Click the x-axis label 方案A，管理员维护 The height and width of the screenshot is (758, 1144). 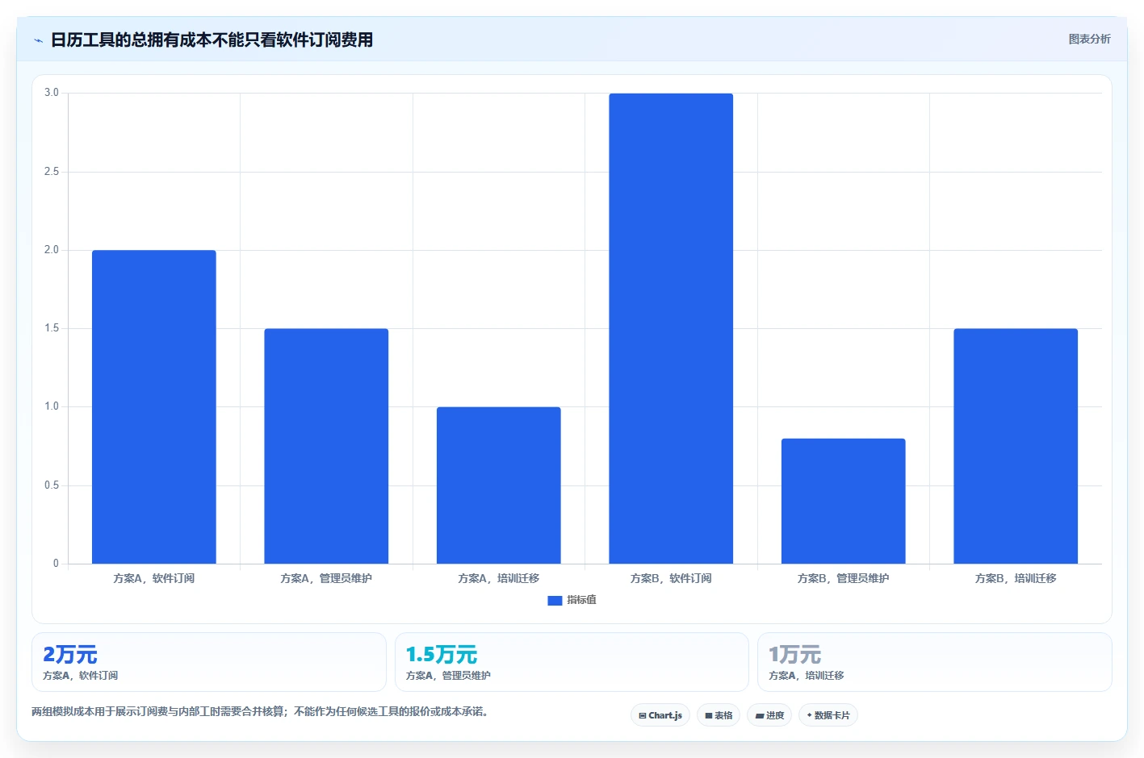pos(326,578)
